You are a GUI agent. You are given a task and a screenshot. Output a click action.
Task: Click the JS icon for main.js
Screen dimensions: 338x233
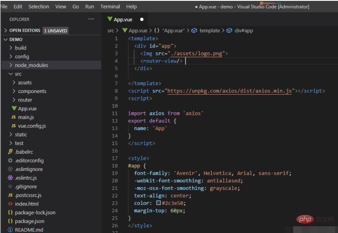click(13, 117)
